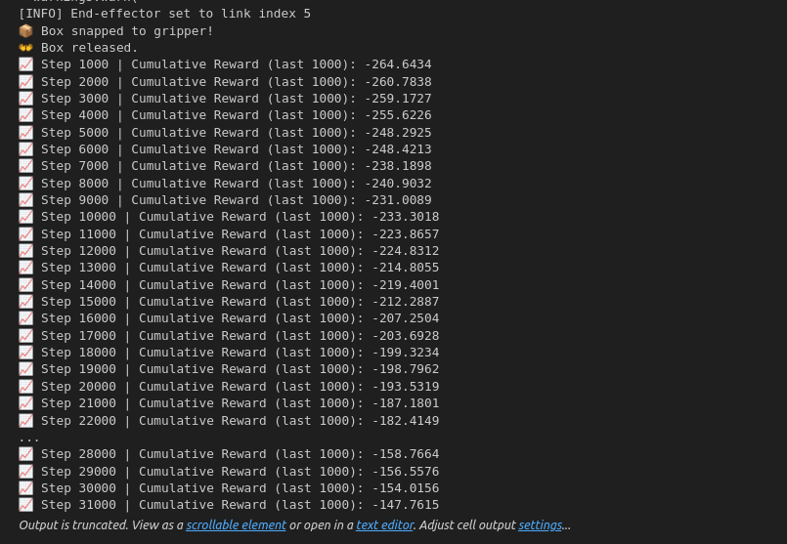The height and width of the screenshot is (544, 787).
Task: Click the chart icon for Step 10000
Action: coord(26,217)
